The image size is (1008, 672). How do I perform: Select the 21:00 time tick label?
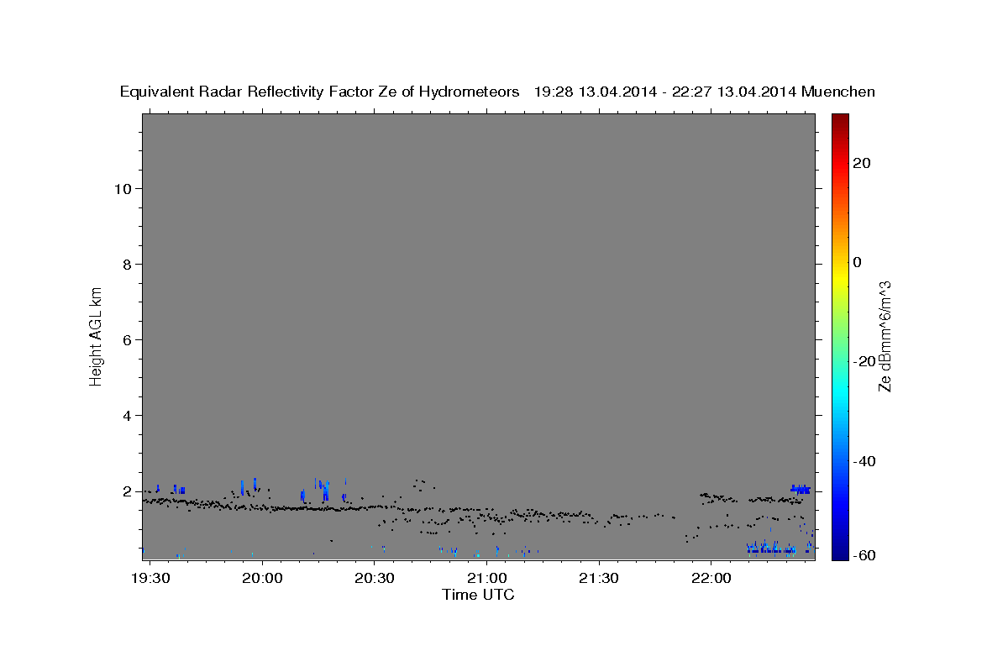point(487,579)
